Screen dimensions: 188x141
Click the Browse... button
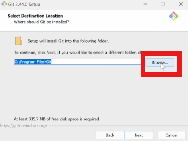click(160, 62)
